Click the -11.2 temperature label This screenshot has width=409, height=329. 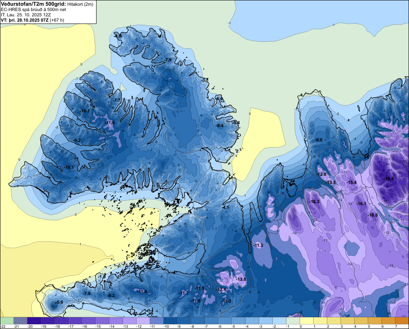[x=227, y=301]
